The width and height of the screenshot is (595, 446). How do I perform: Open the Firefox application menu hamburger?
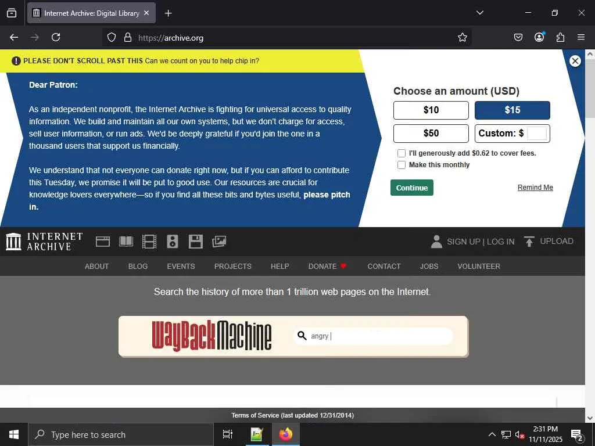point(581,37)
